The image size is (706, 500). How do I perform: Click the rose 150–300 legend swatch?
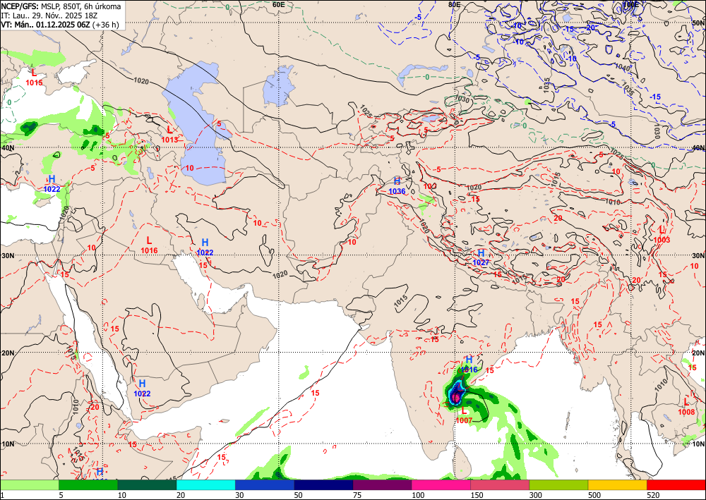click(x=500, y=484)
